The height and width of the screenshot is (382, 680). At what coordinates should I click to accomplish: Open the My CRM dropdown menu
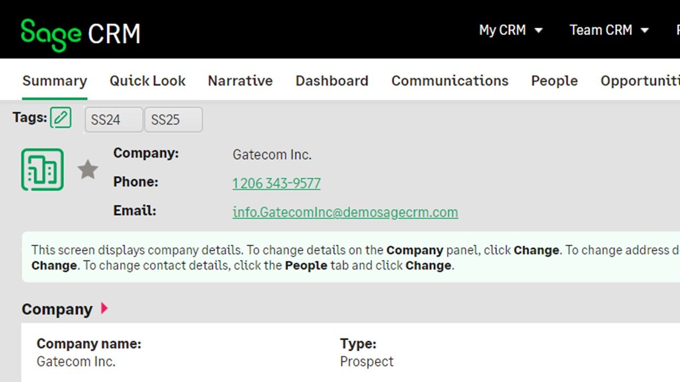click(x=511, y=30)
